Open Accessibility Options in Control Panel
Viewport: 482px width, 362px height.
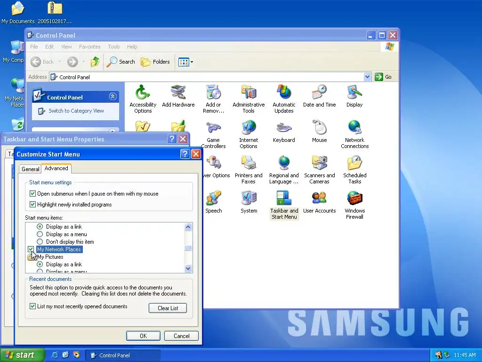pyautogui.click(x=143, y=99)
